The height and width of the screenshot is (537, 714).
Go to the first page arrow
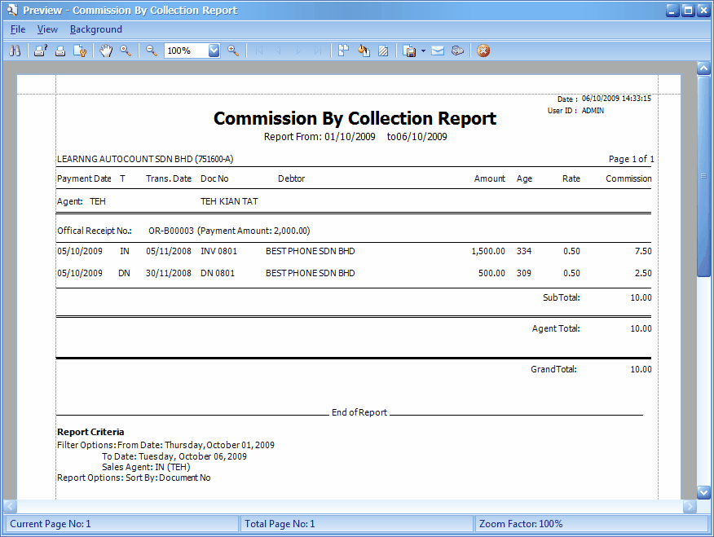[259, 51]
